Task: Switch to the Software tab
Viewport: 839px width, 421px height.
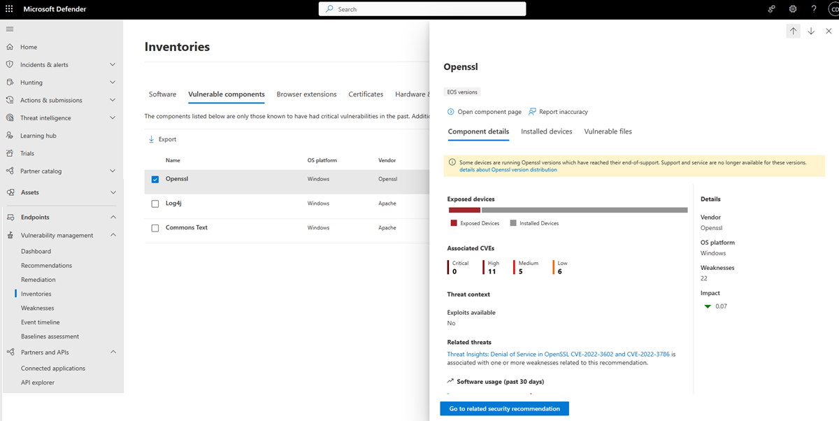Action: 162,94
